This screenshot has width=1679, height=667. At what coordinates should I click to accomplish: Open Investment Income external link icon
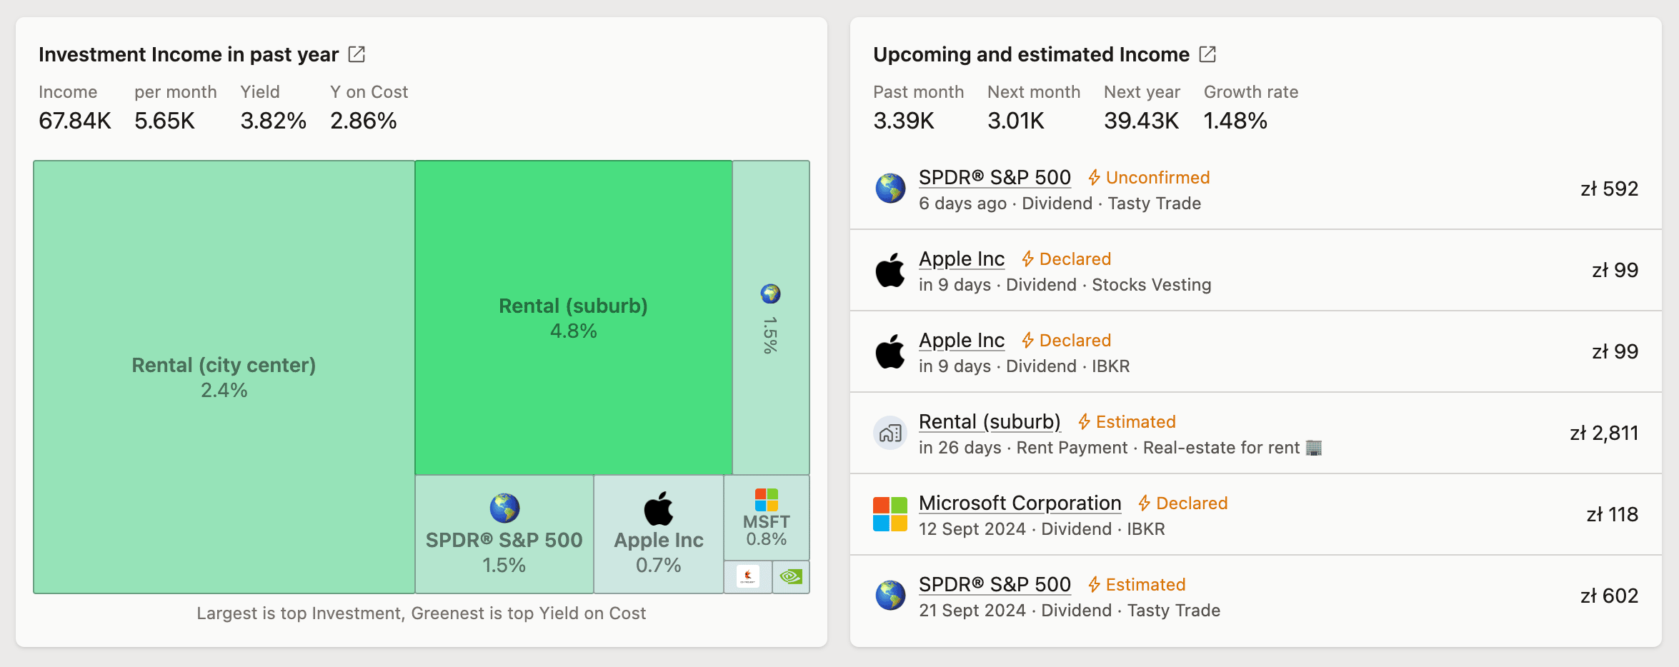(357, 54)
